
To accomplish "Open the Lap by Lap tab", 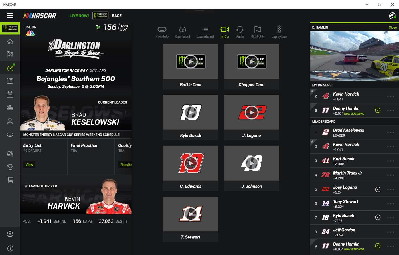I will tap(279, 32).
